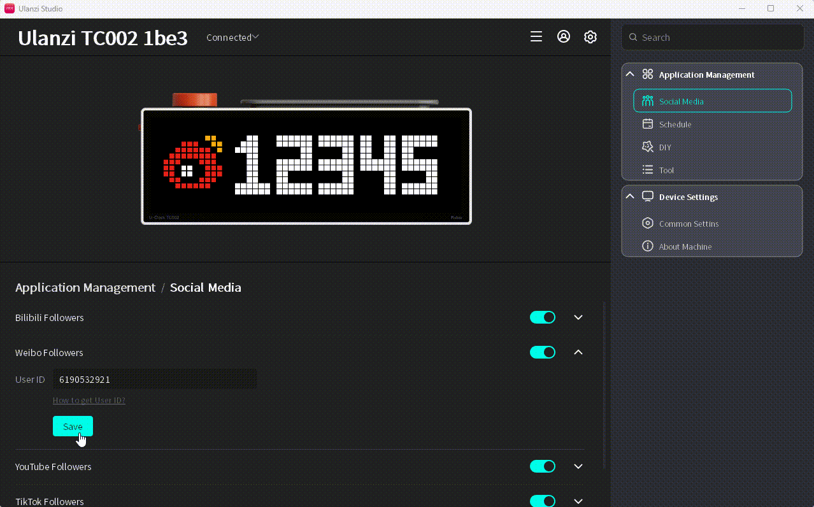
Task: Click the Device Settings monitor icon
Action: [648, 197]
